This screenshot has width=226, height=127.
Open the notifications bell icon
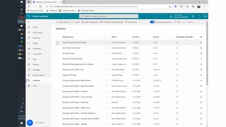[171, 16]
